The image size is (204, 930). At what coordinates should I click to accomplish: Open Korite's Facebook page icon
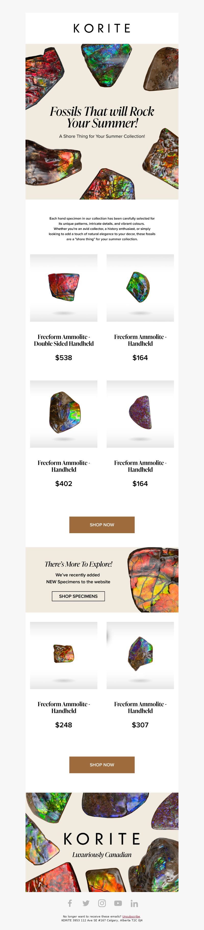70,903
